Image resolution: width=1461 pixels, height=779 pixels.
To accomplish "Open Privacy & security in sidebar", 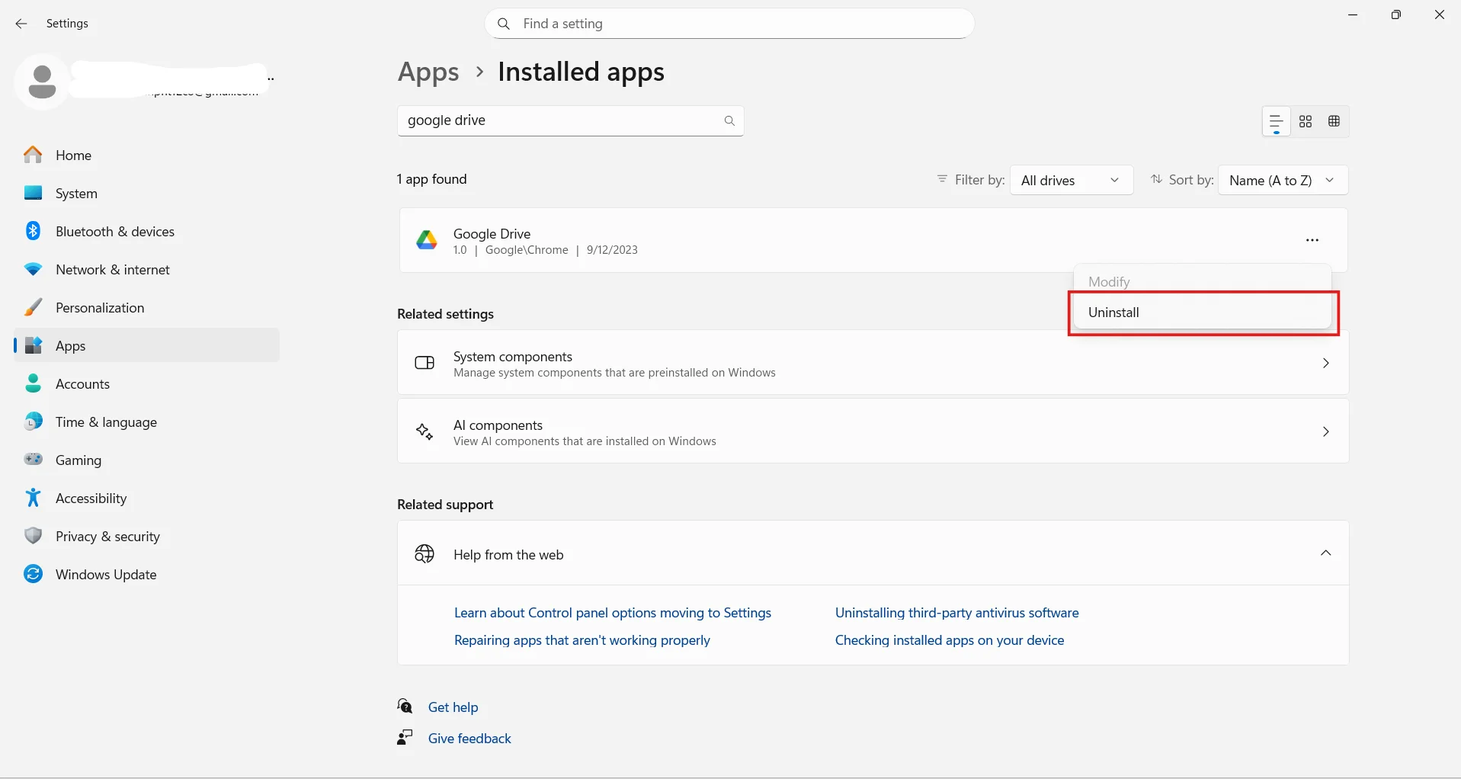I will pos(107,537).
